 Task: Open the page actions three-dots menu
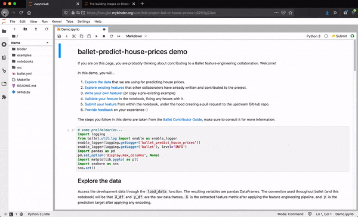pyautogui.click(x=276, y=13)
